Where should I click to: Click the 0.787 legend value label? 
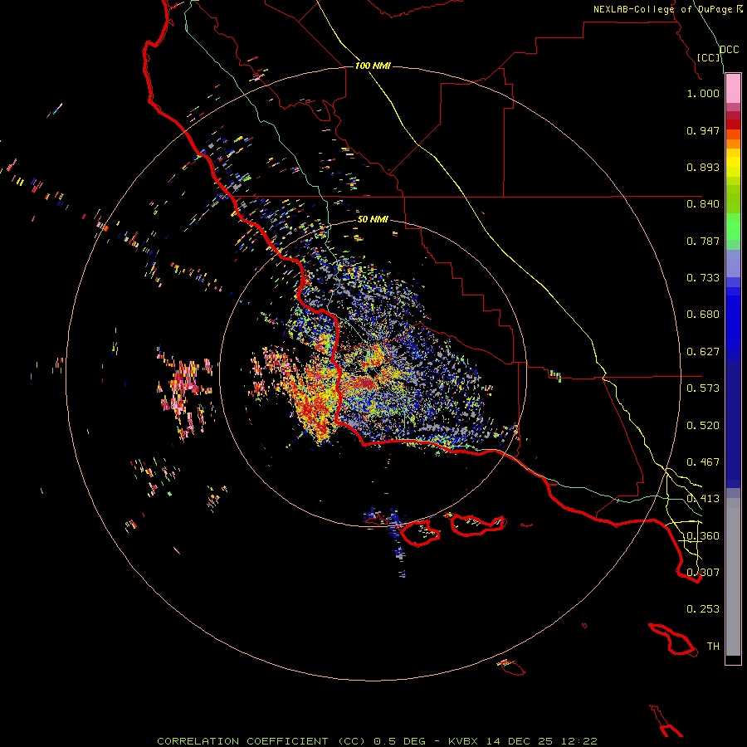(x=703, y=241)
